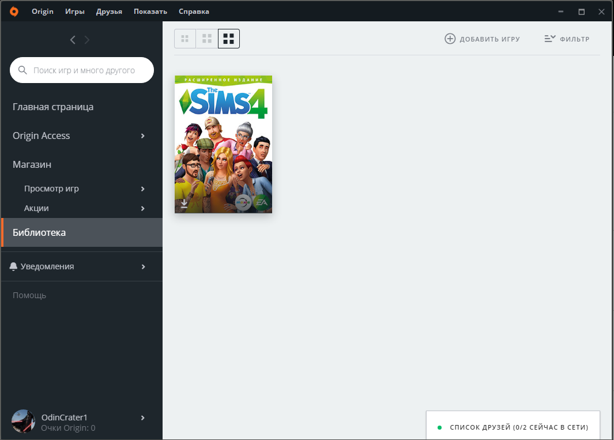Click the green online status dot
This screenshot has width=614, height=440.
click(x=439, y=427)
